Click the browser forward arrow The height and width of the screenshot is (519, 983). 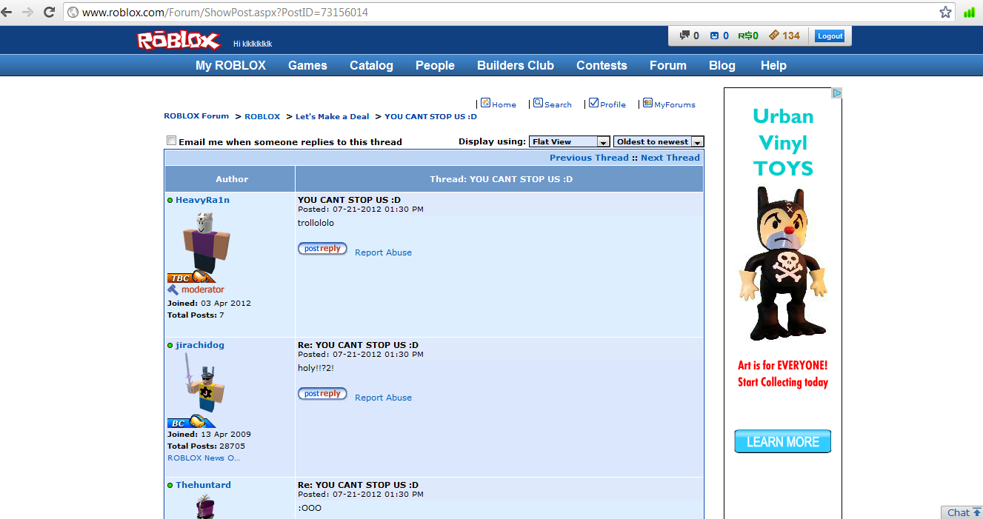tap(28, 12)
